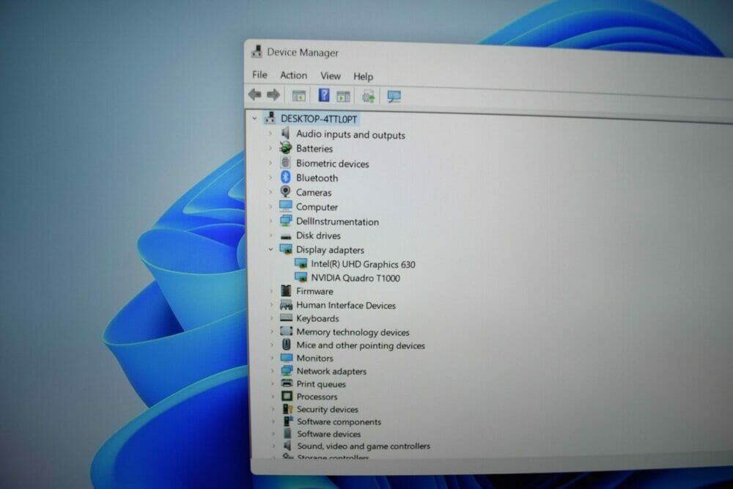This screenshot has width=733, height=489.
Task: Click the DellInstrumentation icon
Action: [x=286, y=221]
